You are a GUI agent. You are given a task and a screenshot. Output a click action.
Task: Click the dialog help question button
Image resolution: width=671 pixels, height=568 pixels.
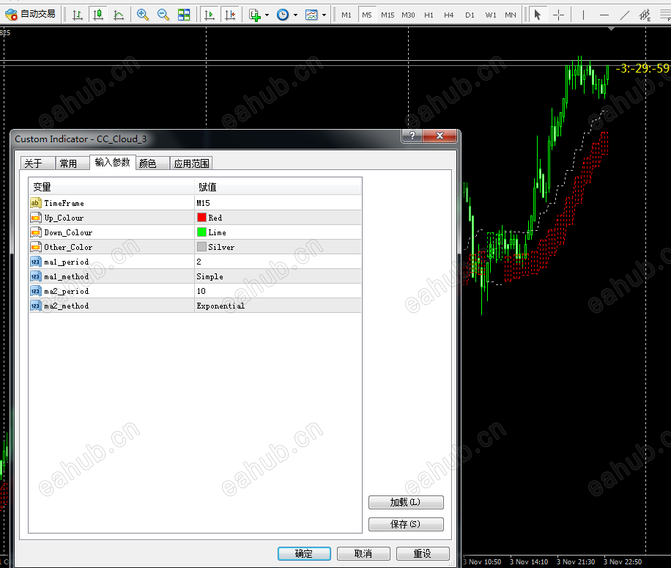412,136
